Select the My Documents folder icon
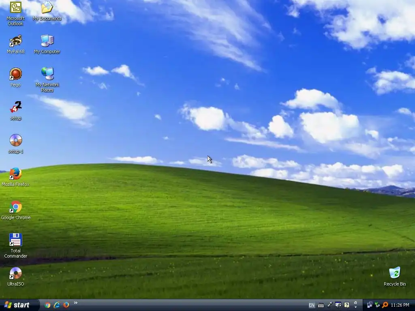 pos(47,11)
